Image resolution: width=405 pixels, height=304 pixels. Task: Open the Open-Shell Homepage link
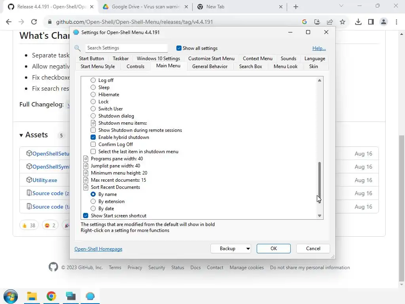coord(98,249)
